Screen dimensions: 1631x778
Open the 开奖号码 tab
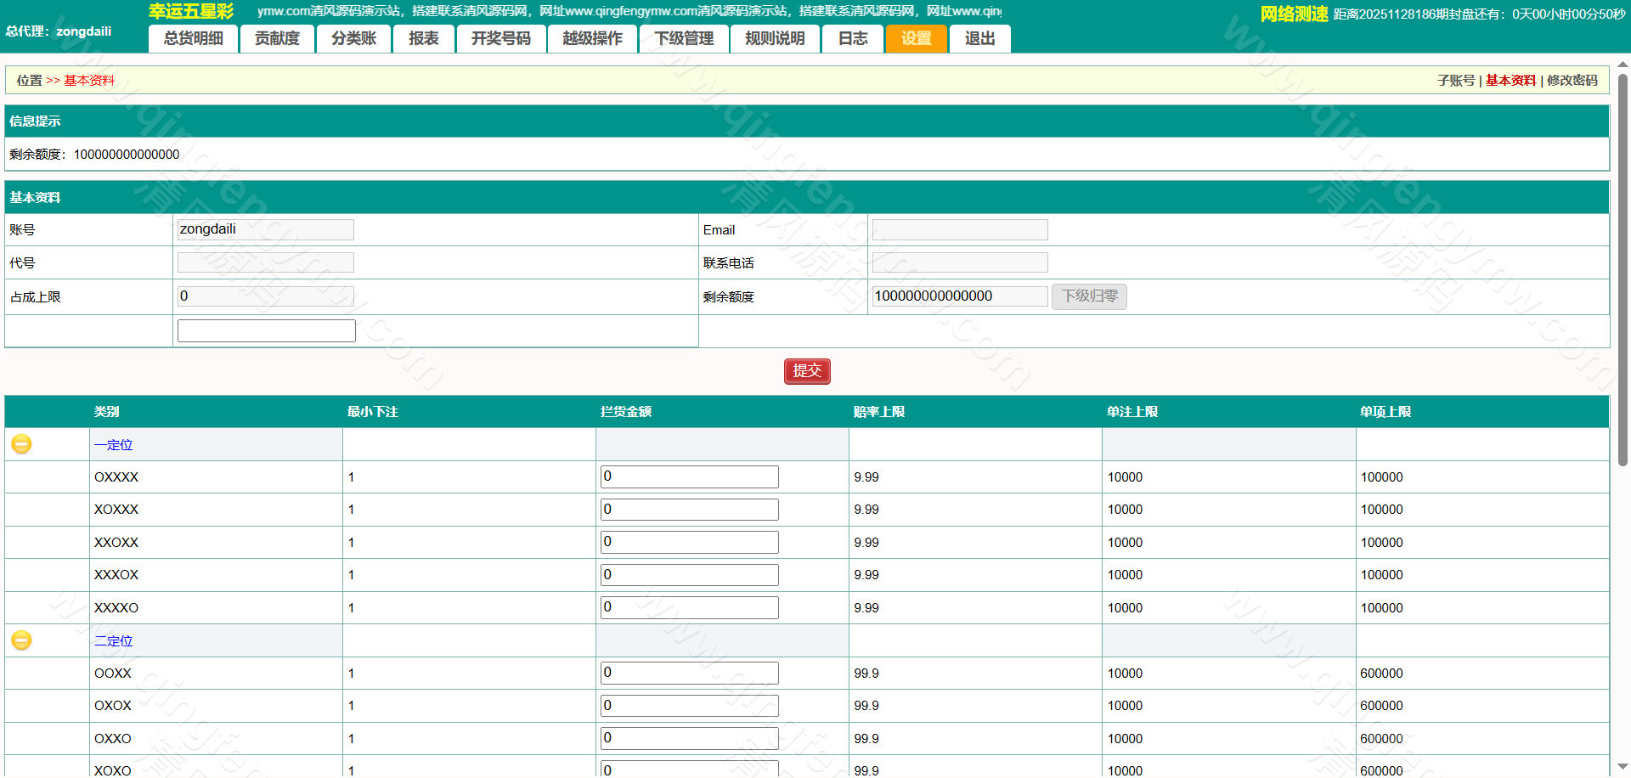500,39
